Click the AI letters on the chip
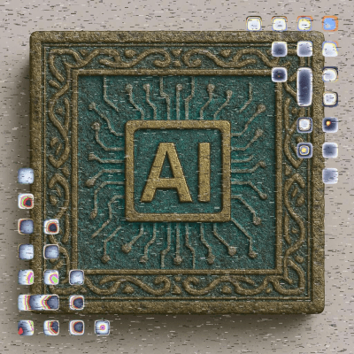The width and height of the screenshot is (354, 354). pos(177,173)
